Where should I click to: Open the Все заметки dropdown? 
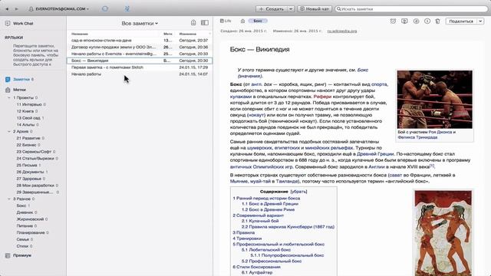140,24
